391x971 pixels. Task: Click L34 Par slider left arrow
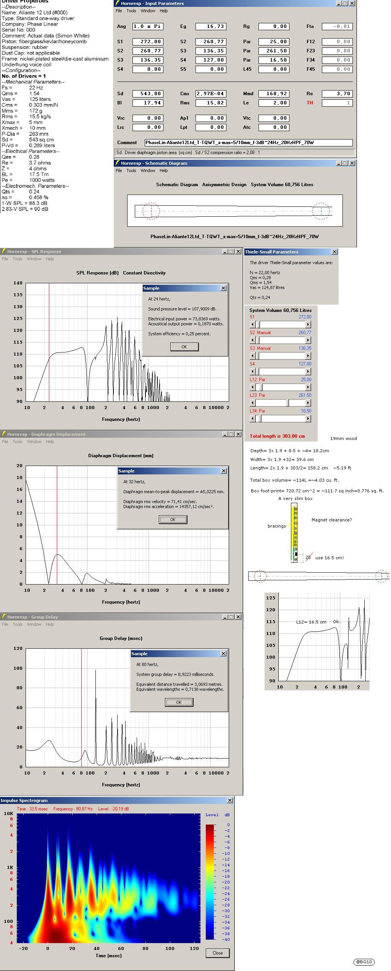[x=252, y=418]
